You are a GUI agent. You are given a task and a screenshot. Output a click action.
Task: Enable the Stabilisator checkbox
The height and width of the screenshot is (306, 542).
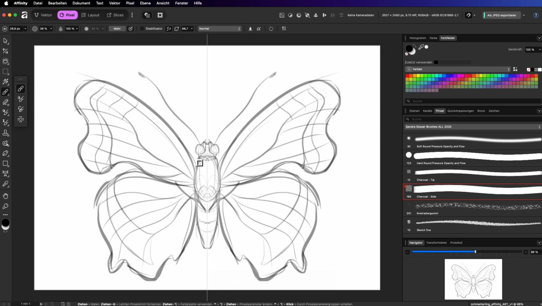[142, 29]
